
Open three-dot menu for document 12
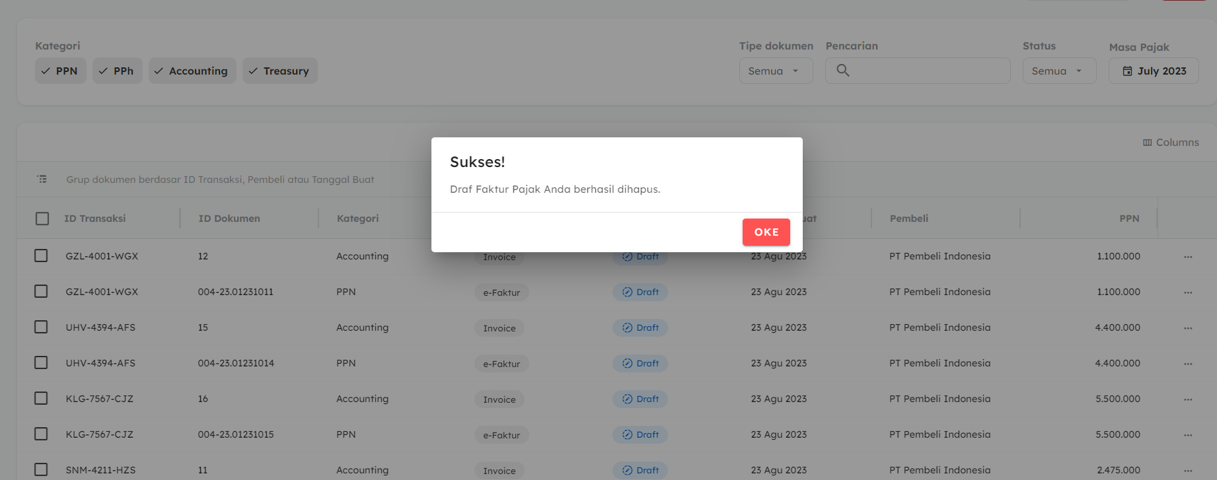1188,257
